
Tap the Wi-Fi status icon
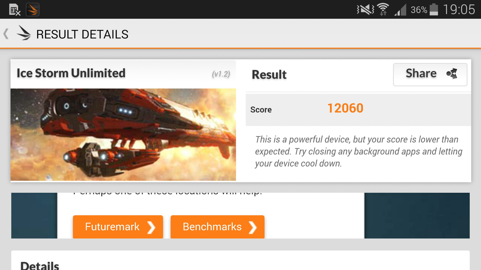[x=383, y=9]
